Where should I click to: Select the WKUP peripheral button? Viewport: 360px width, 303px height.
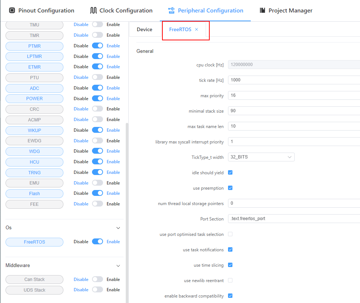point(34,130)
